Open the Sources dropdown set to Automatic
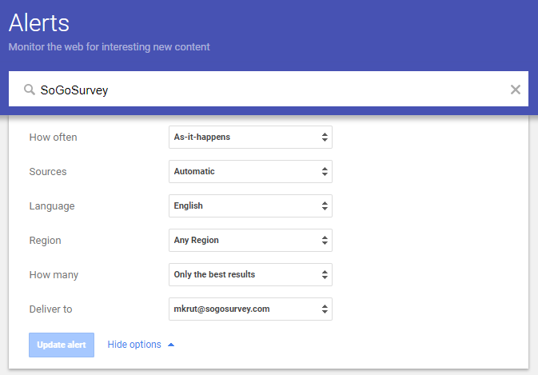The width and height of the screenshot is (538, 375). point(250,171)
